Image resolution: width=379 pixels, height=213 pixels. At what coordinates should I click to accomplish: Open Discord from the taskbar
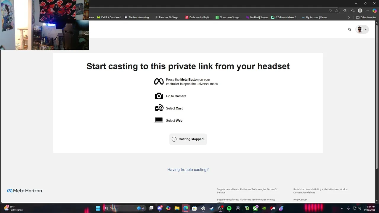(x=160, y=208)
